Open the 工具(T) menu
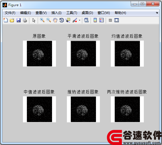Screen dimensions: 162x145 72,13
